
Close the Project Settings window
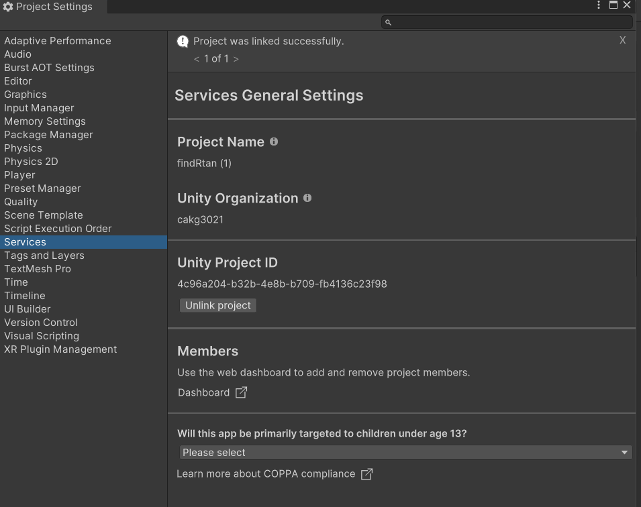[x=627, y=5]
